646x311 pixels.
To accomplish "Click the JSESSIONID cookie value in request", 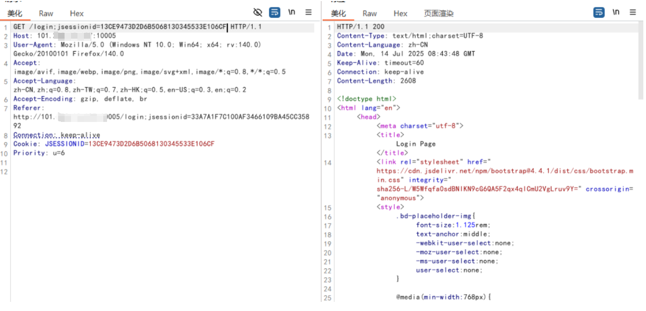I will click(x=151, y=144).
